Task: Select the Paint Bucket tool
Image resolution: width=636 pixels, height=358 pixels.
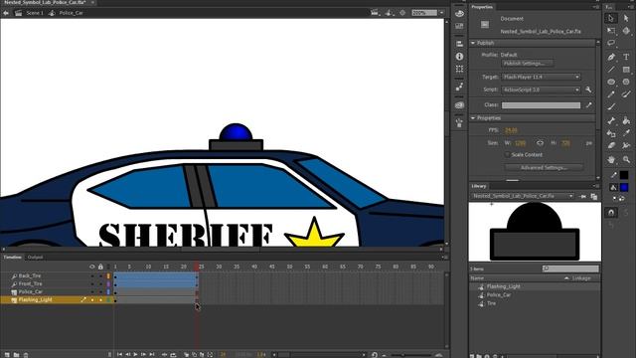Action: (626, 120)
